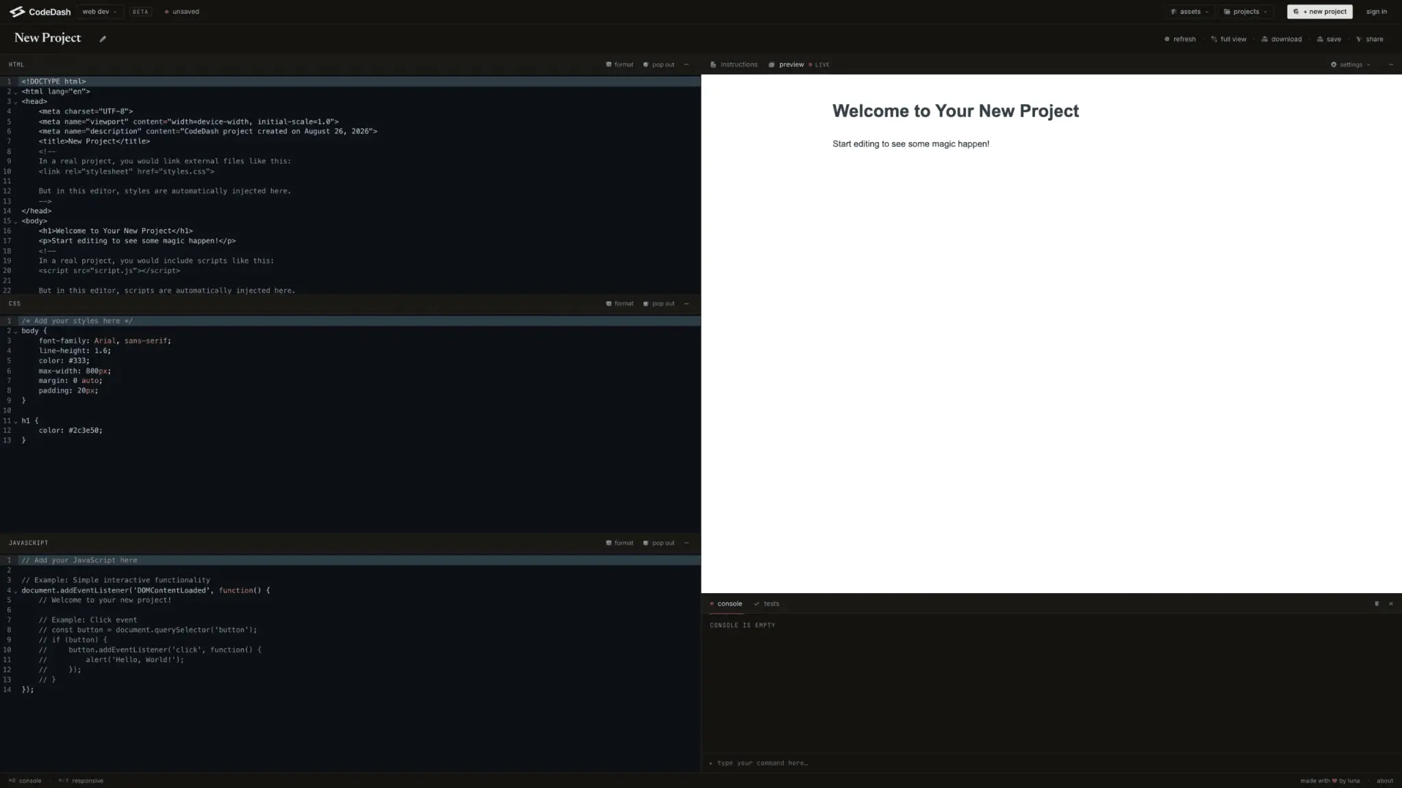The width and height of the screenshot is (1402, 788).
Task: Refresh the preview
Action: 1180,40
